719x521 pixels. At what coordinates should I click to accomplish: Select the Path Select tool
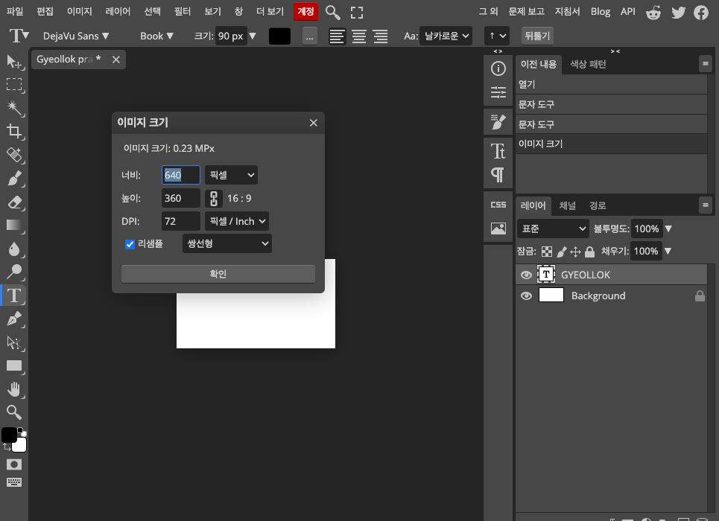pyautogui.click(x=14, y=342)
